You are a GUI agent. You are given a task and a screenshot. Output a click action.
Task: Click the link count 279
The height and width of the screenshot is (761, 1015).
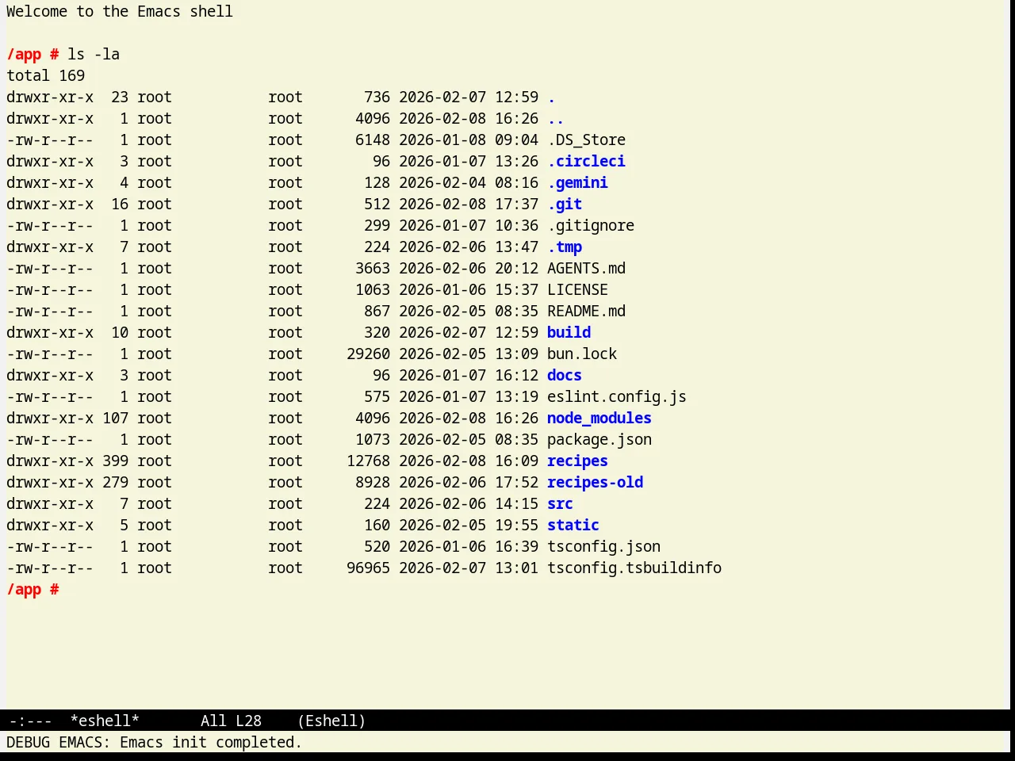tap(115, 482)
